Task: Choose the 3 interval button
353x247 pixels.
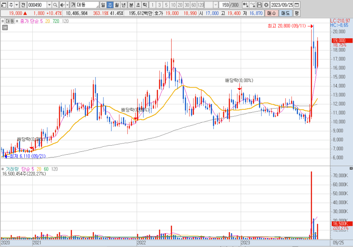Action: (160, 5)
